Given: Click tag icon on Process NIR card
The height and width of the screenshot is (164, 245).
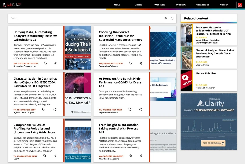Looking at the screenshot, I should click(131, 156).
